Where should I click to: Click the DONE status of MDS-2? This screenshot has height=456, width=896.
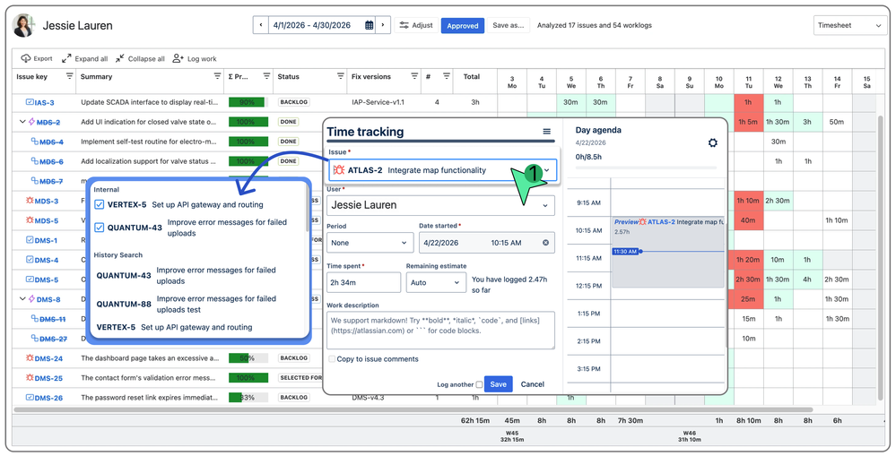[x=289, y=122]
